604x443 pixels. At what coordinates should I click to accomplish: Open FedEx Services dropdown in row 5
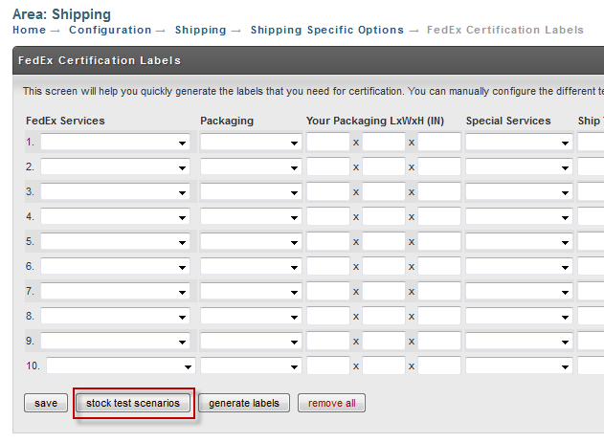115,242
